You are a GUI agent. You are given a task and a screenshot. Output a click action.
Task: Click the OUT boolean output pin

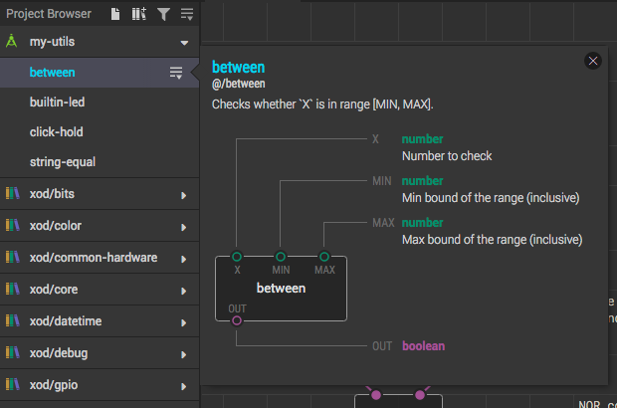tap(237, 320)
